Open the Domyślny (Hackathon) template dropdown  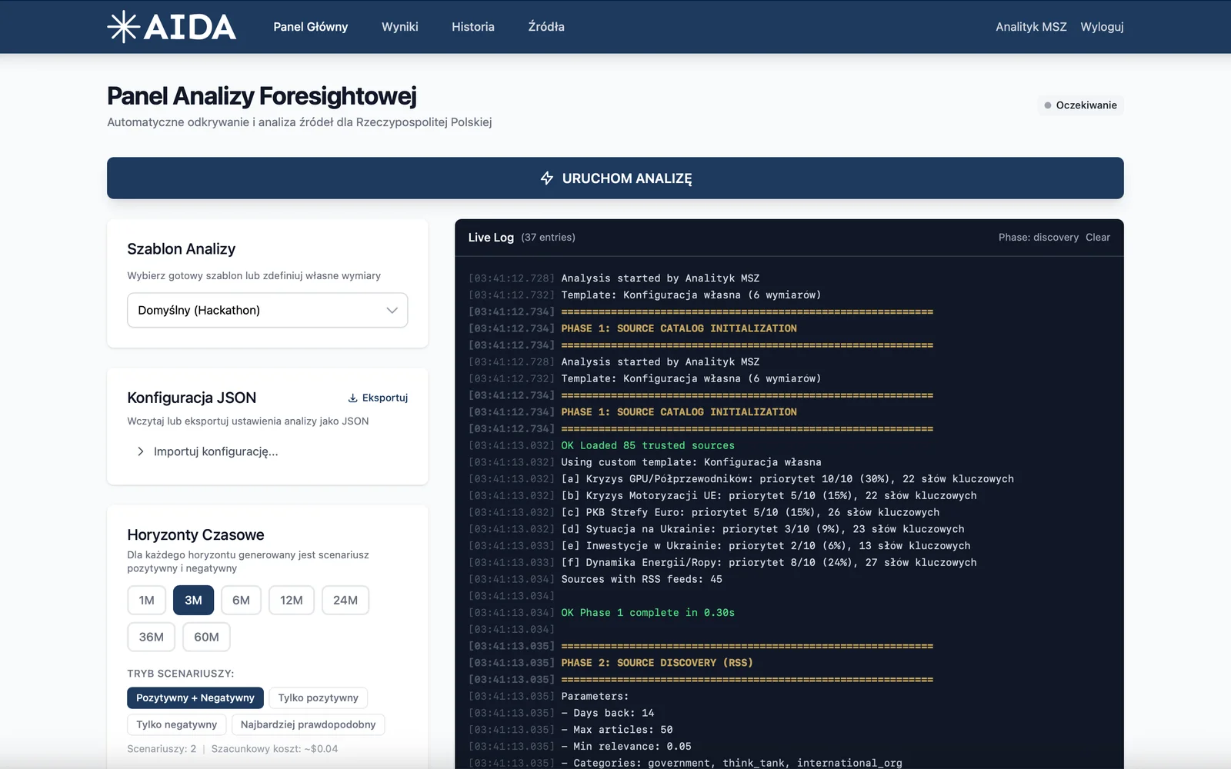[x=268, y=310]
